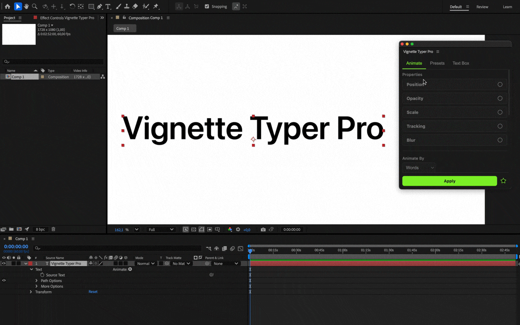The image size is (520, 325).
Task: Switch to the Review workspace
Action: point(482,7)
